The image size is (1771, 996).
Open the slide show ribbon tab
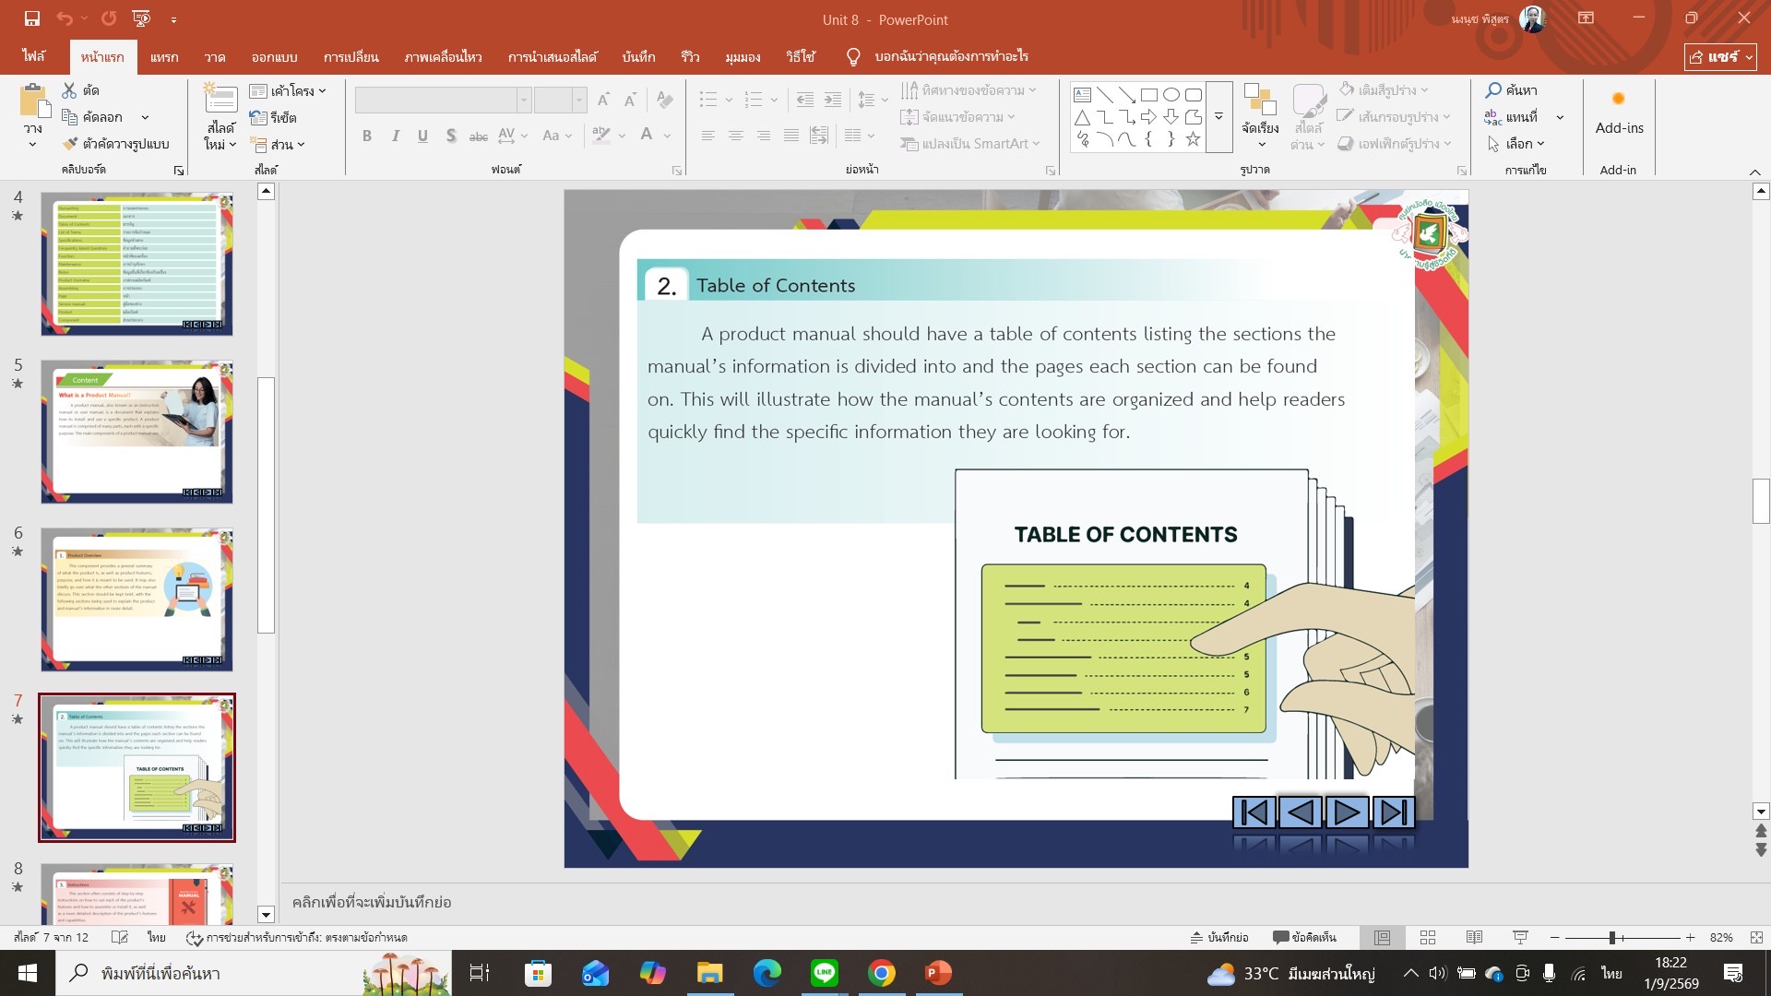pyautogui.click(x=553, y=56)
